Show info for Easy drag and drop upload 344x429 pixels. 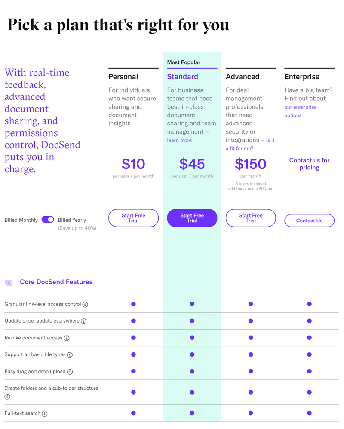[70, 372]
